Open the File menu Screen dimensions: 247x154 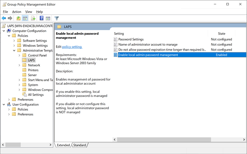(5, 12)
